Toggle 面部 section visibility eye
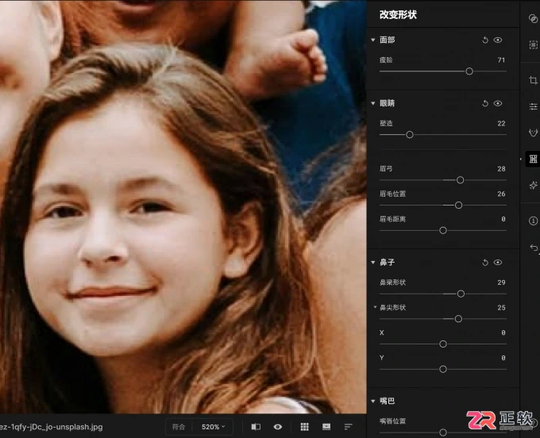The image size is (540, 438). (498, 40)
